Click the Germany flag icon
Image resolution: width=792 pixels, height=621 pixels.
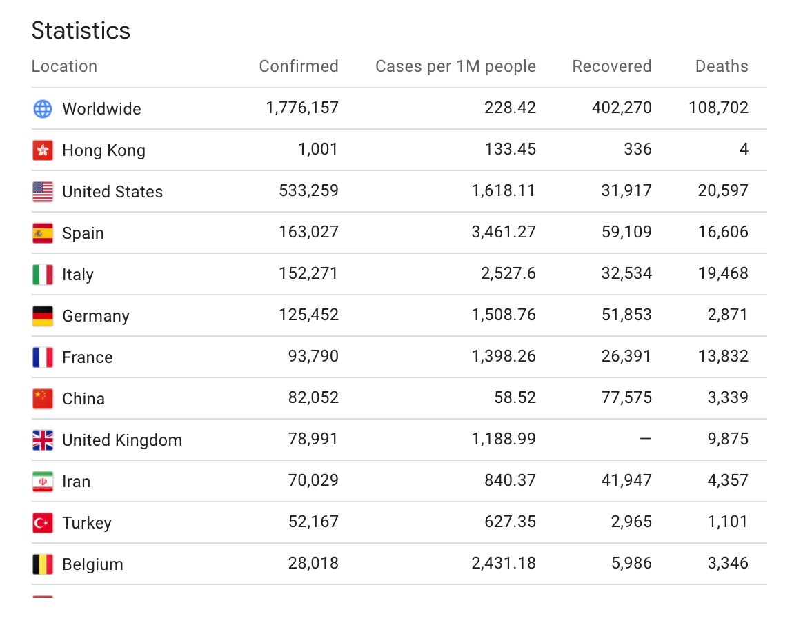pyautogui.click(x=43, y=316)
